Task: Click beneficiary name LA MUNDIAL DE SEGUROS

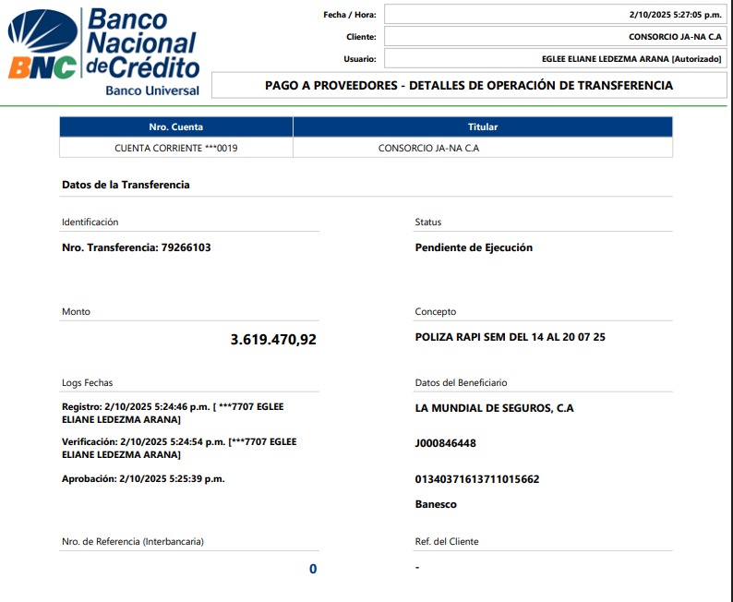Action: coord(494,408)
